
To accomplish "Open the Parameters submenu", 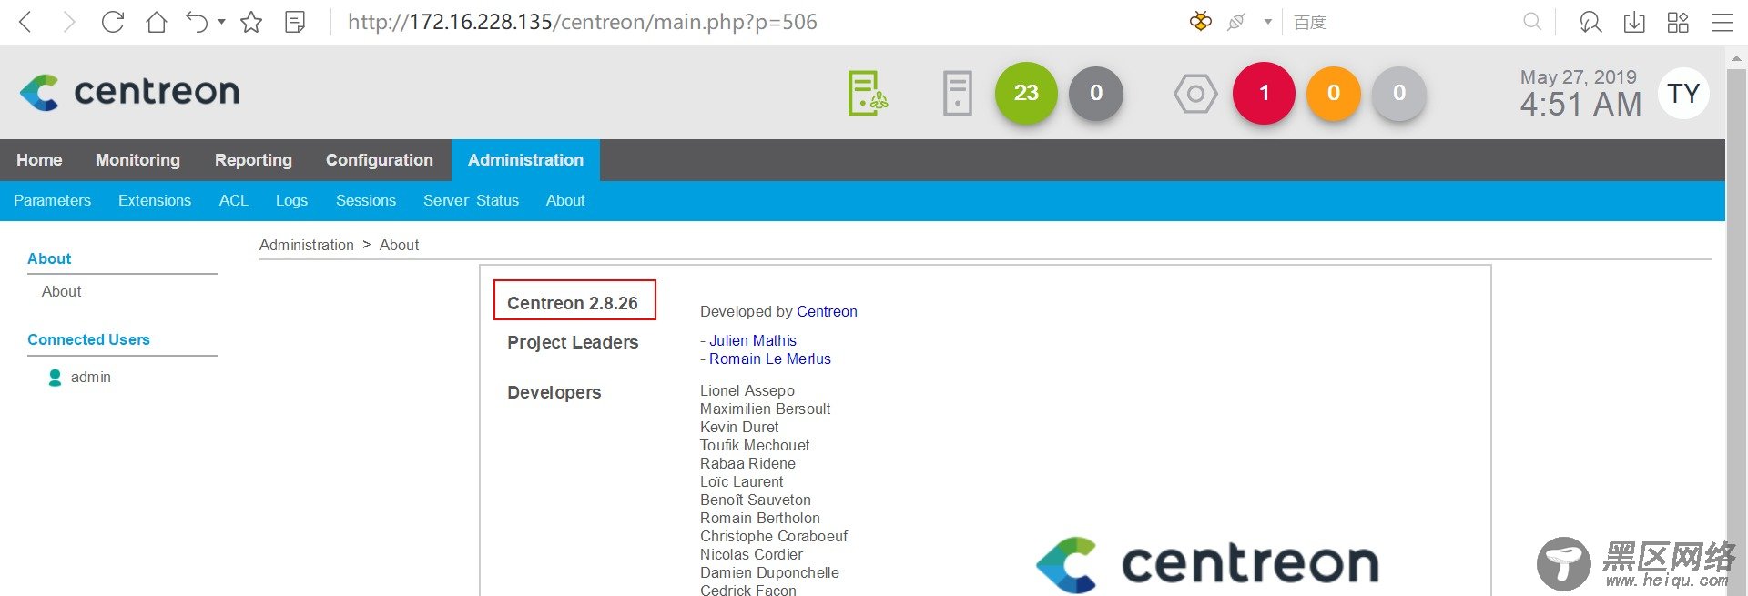I will 52,200.
